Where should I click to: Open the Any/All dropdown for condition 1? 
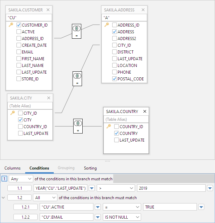click(x=21, y=179)
